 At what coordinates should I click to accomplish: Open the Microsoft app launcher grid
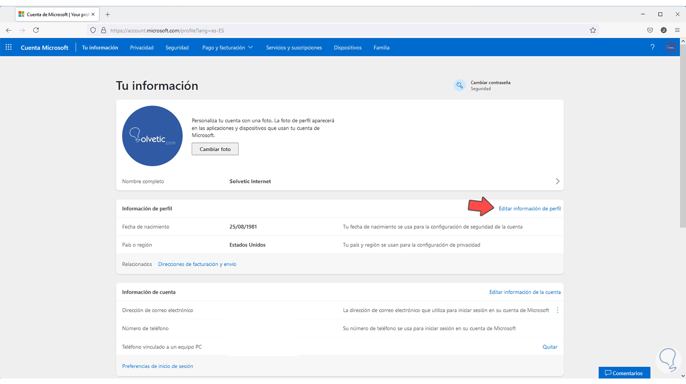pyautogui.click(x=9, y=47)
